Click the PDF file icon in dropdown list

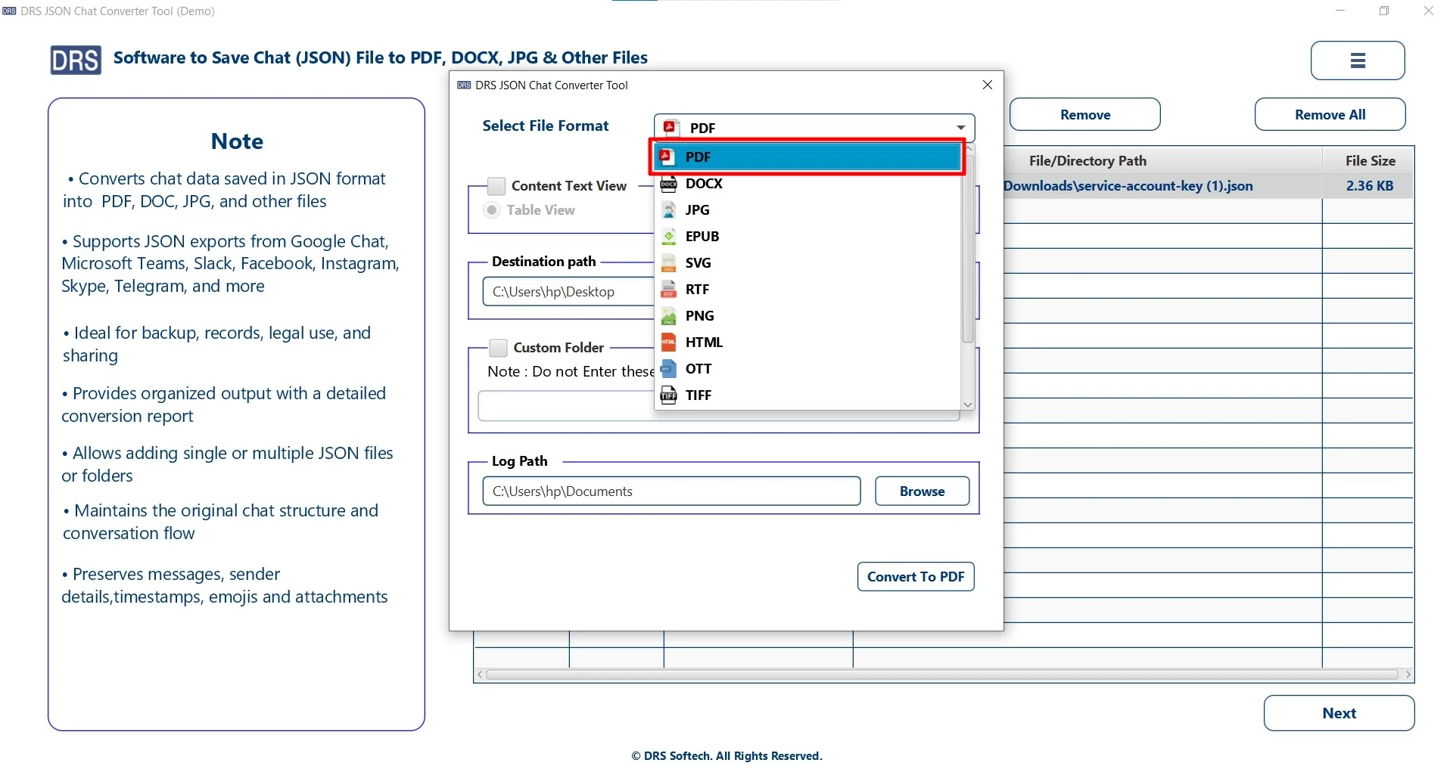pos(667,157)
